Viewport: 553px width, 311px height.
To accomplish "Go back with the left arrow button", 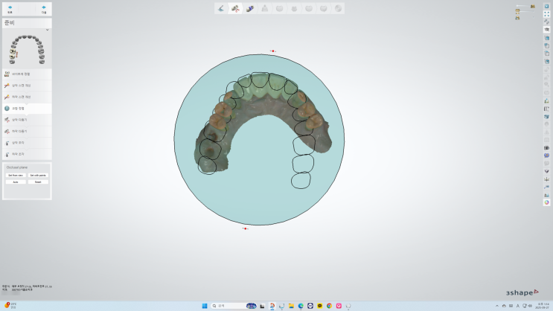I will click(10, 9).
